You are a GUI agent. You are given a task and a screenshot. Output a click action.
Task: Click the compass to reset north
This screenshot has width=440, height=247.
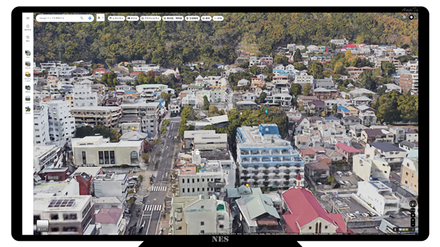coord(412,204)
